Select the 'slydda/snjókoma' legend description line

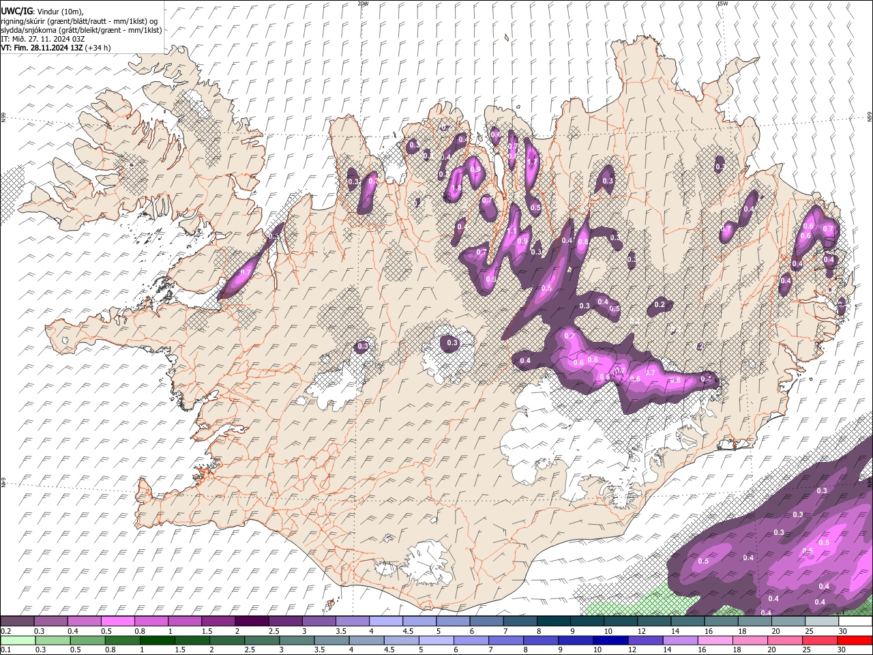pos(81,30)
